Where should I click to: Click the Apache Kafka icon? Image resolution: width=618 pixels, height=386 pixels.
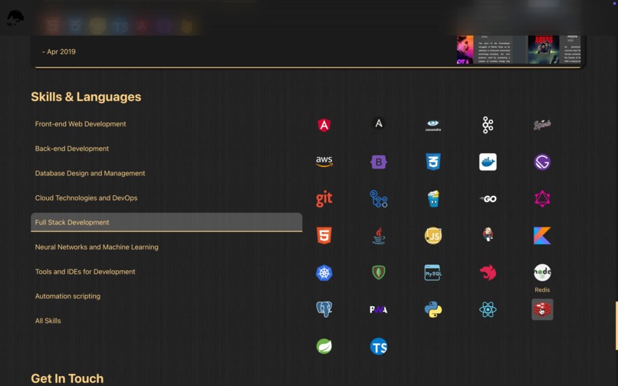[488, 126]
